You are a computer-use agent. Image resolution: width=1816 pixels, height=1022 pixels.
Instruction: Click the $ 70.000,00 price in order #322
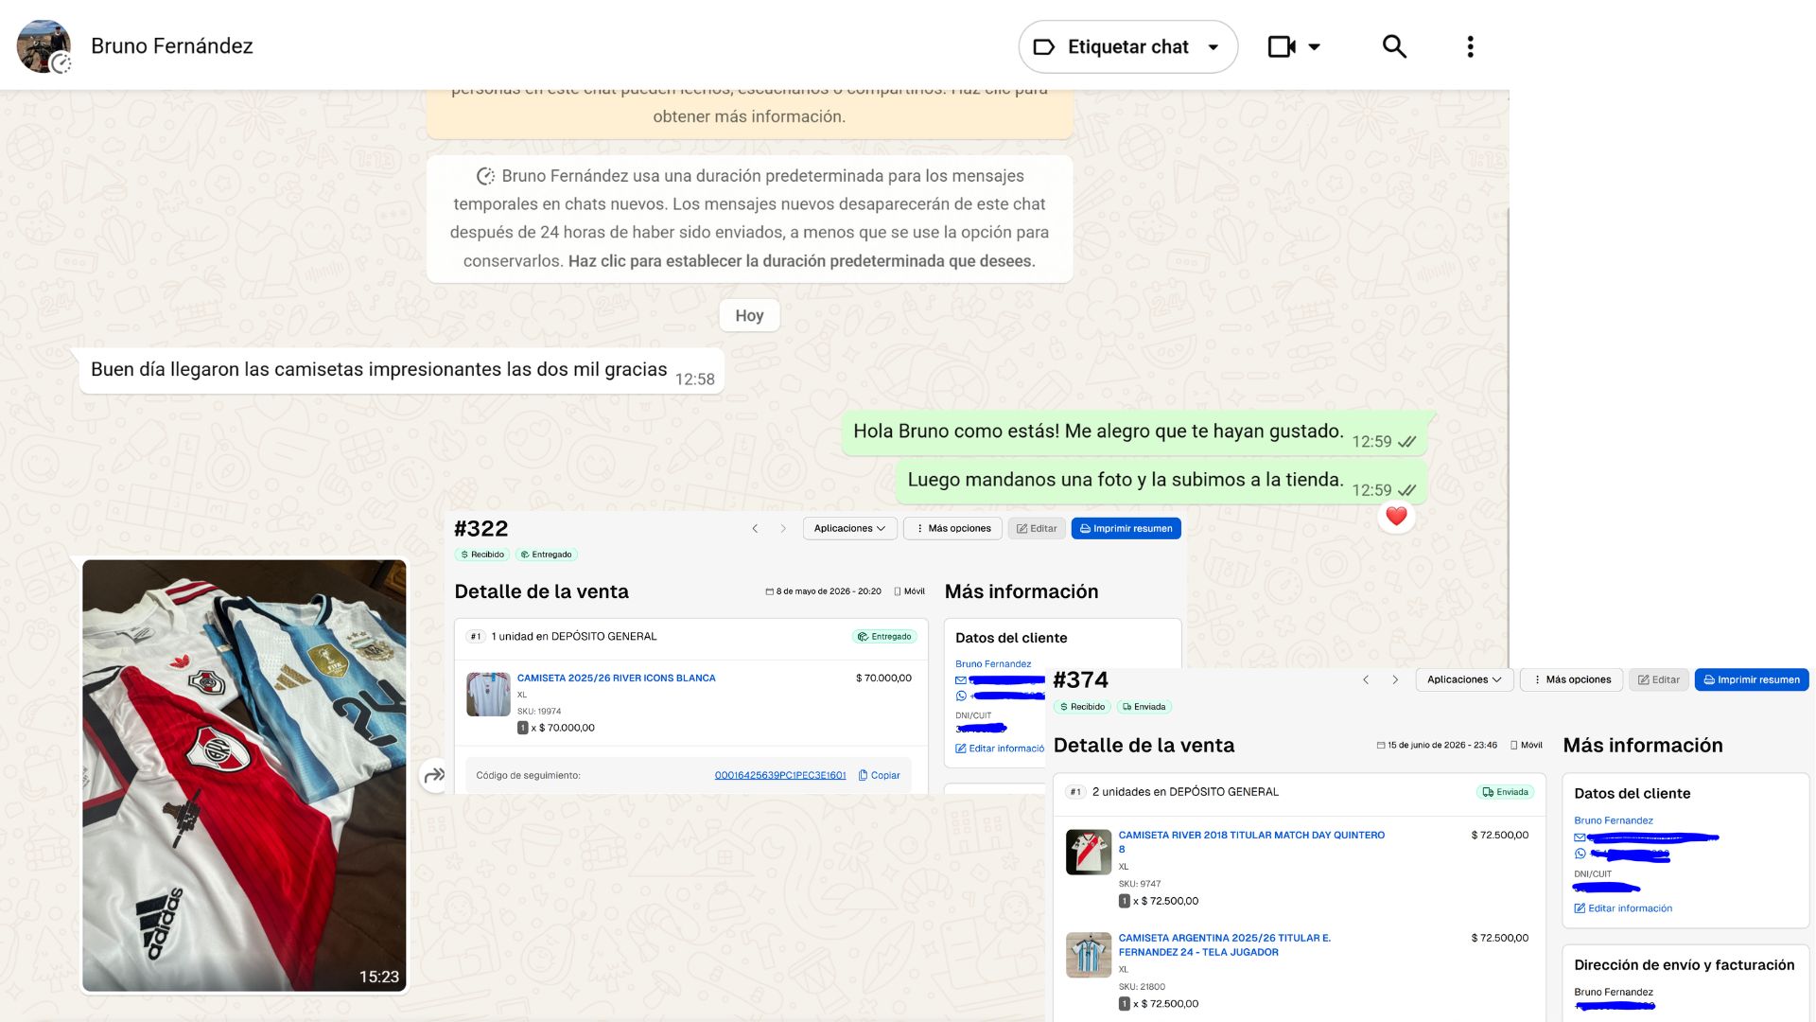click(x=883, y=678)
